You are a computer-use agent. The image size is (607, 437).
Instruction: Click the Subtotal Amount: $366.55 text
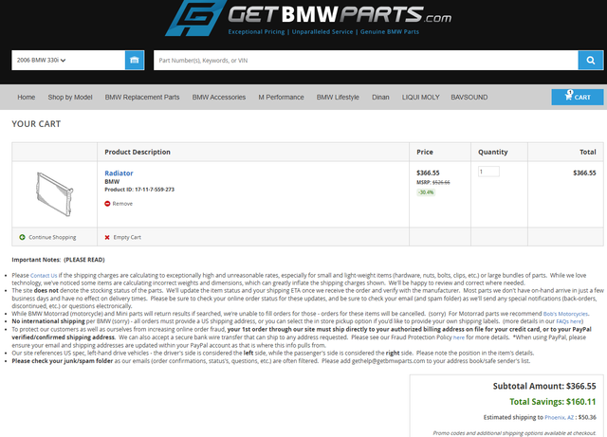click(x=544, y=386)
